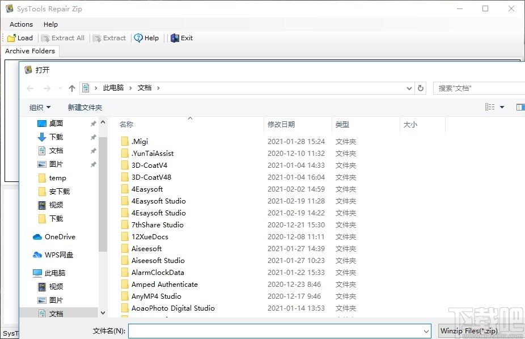
Task: Open the temp folder in sidebar
Action: 57,178
